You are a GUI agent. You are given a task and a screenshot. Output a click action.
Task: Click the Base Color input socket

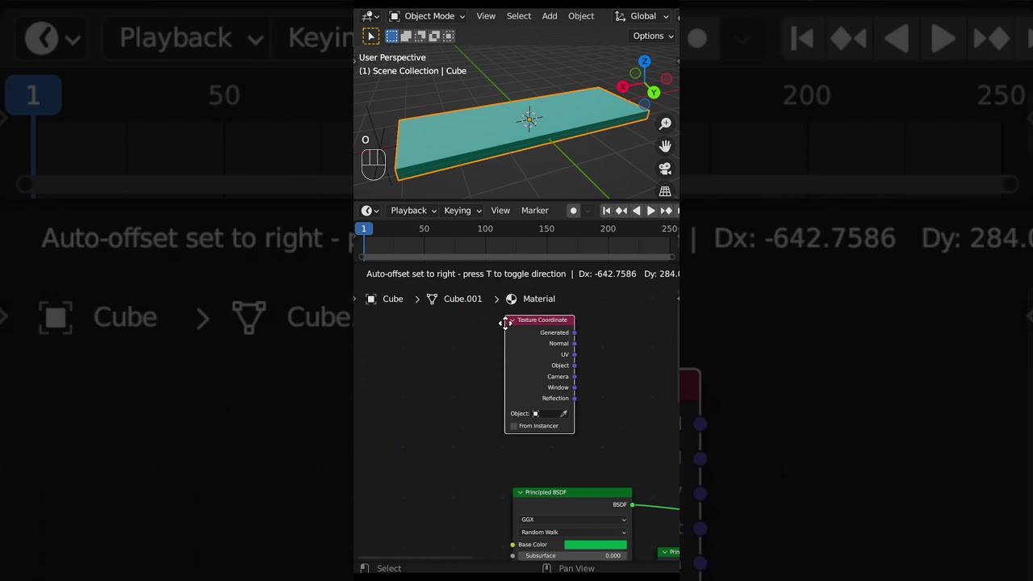512,545
